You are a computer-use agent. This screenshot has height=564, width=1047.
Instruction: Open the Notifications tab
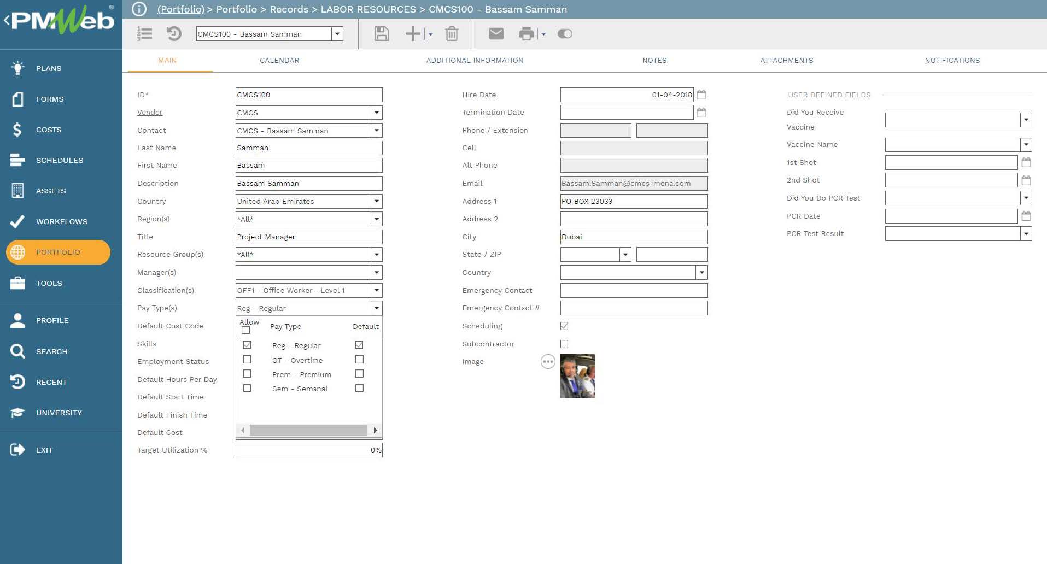click(x=952, y=61)
